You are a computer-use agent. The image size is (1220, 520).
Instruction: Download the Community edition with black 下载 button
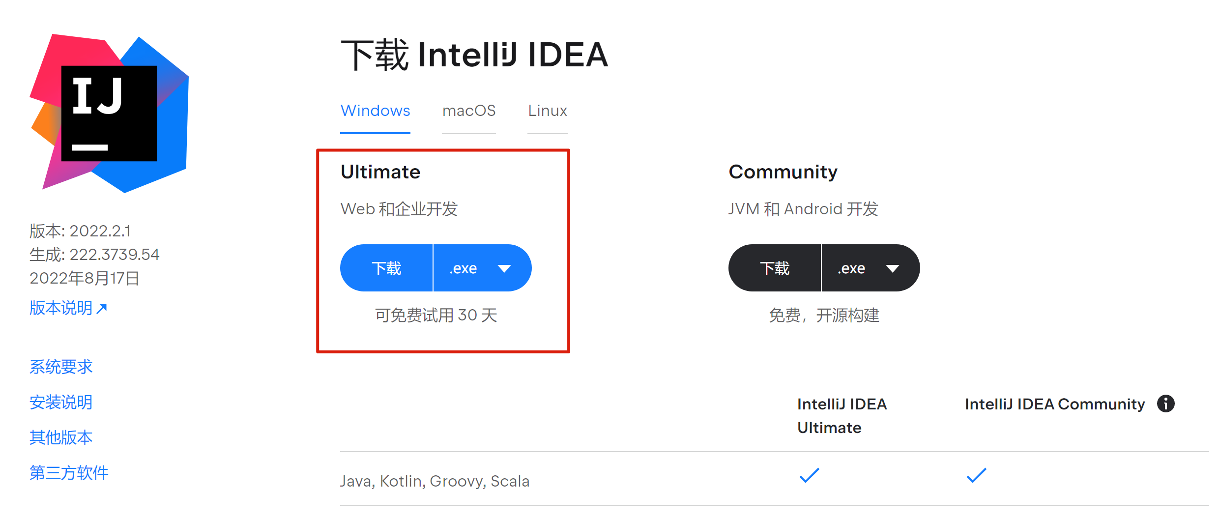(x=775, y=268)
